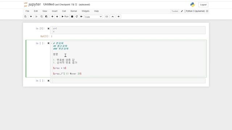The image size is (232, 130).
Task: Open the View menu
Action: [x=45, y=11]
